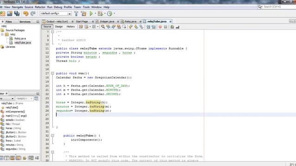The width and height of the screenshot is (296, 166).
Task: Open the Profile menu
Action: tap(68, 7)
